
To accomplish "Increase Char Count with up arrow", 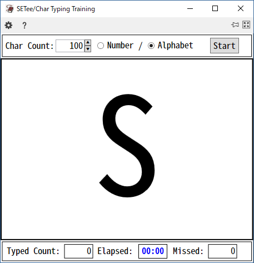I will coord(88,43).
